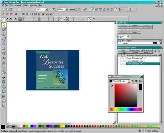
Task: Select the Selector arrow tool
Action: click(4, 25)
